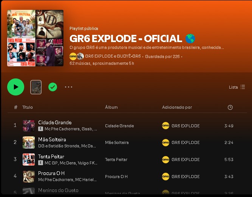This screenshot has height=197, width=252.
Task: Sort by the Álbum column header
Action: (x=111, y=107)
